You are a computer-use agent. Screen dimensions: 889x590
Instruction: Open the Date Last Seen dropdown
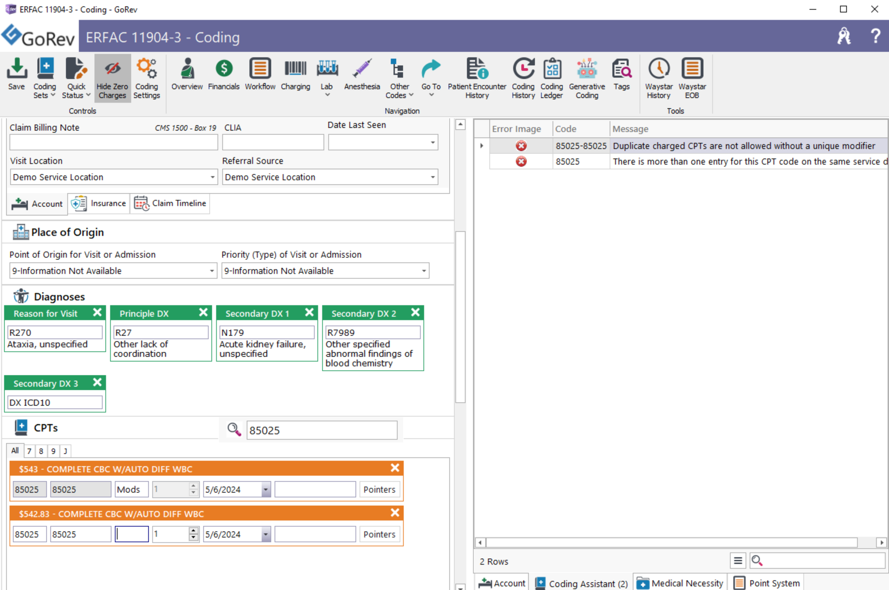click(x=433, y=143)
